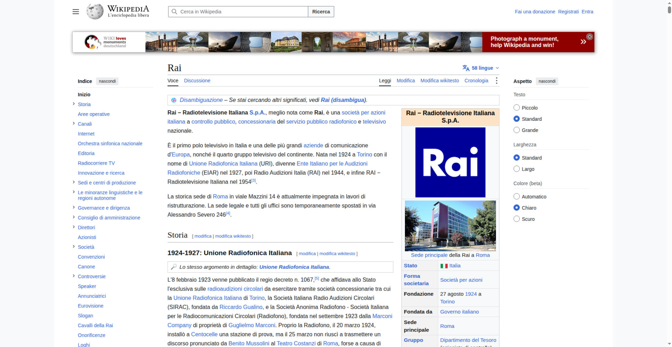The width and height of the screenshot is (672, 347).
Task: Click the Italian flag icon in infobox
Action: [444, 266]
